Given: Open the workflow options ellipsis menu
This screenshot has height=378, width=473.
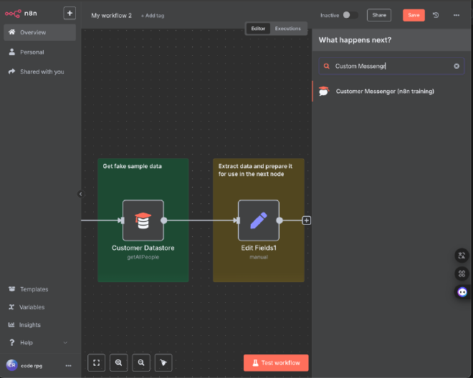Looking at the screenshot, I should coord(457,15).
